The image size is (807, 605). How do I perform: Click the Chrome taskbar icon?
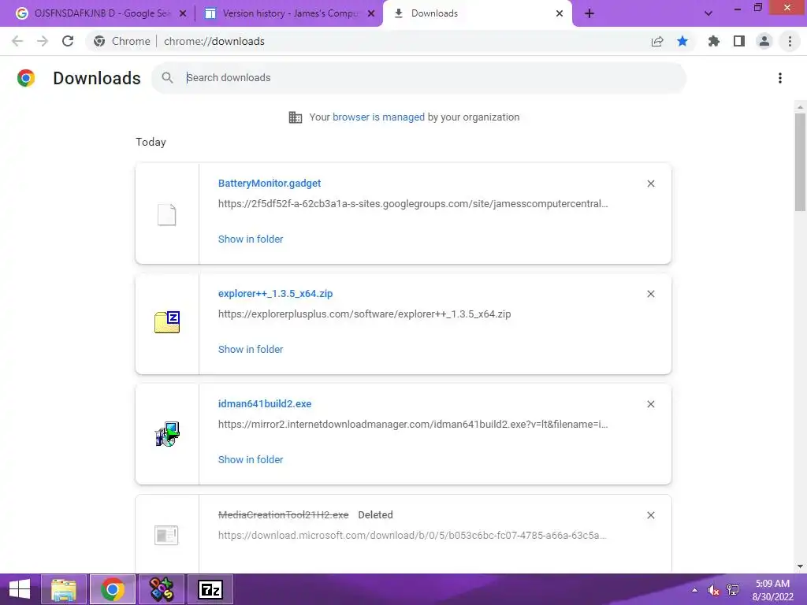tap(113, 589)
